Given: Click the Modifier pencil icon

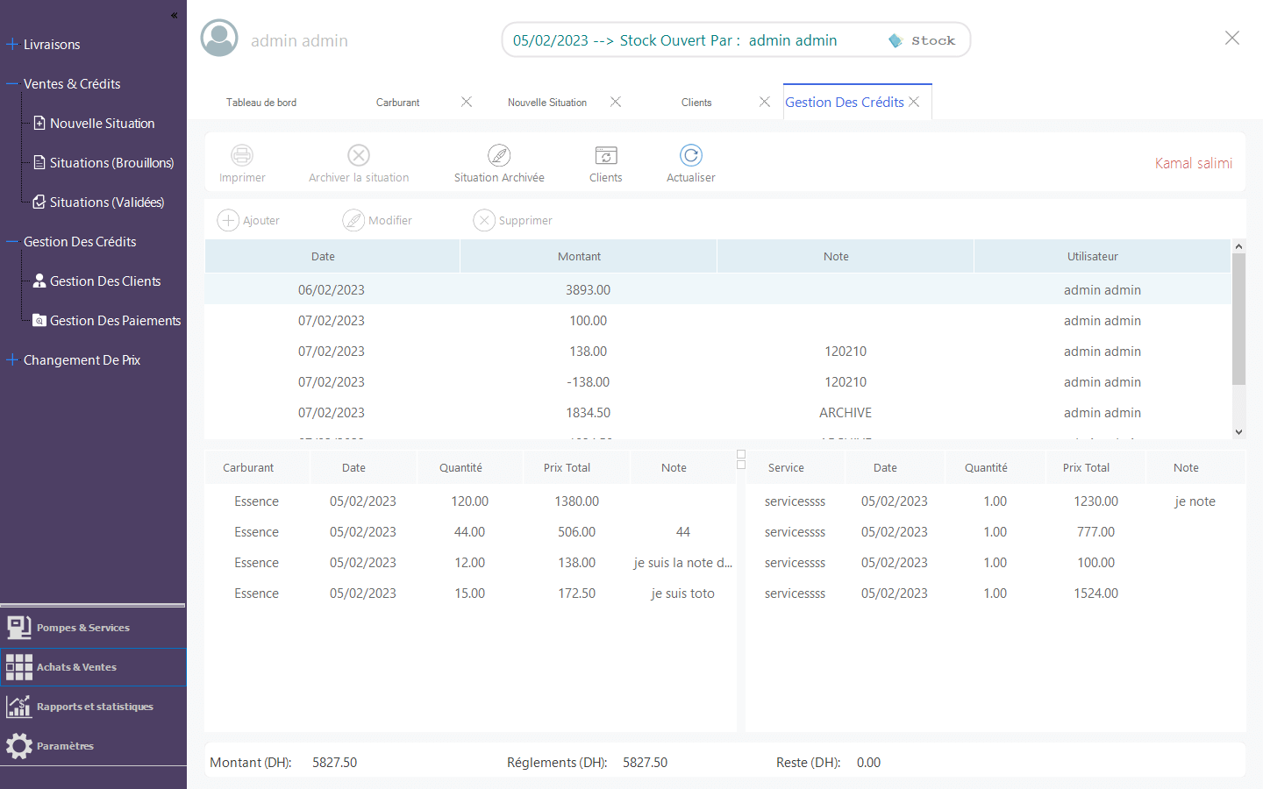Looking at the screenshot, I should pos(353,220).
